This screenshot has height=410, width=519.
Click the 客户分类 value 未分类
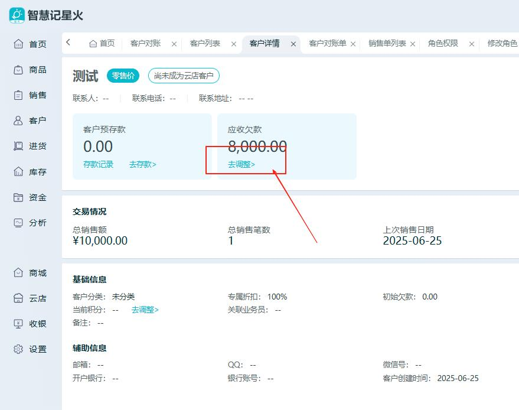click(123, 297)
